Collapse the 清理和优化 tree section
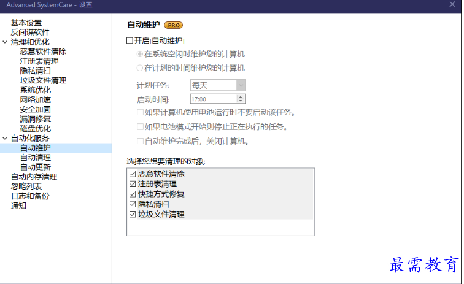The width and height of the screenshot is (464, 284). 5,42
